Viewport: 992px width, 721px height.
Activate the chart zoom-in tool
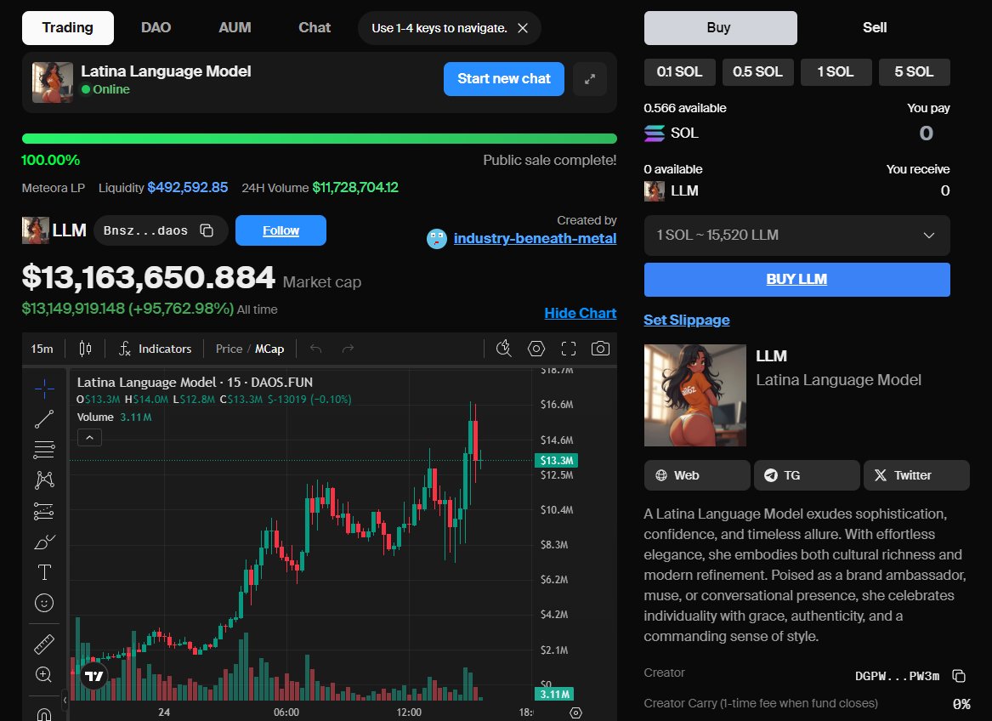click(x=44, y=675)
